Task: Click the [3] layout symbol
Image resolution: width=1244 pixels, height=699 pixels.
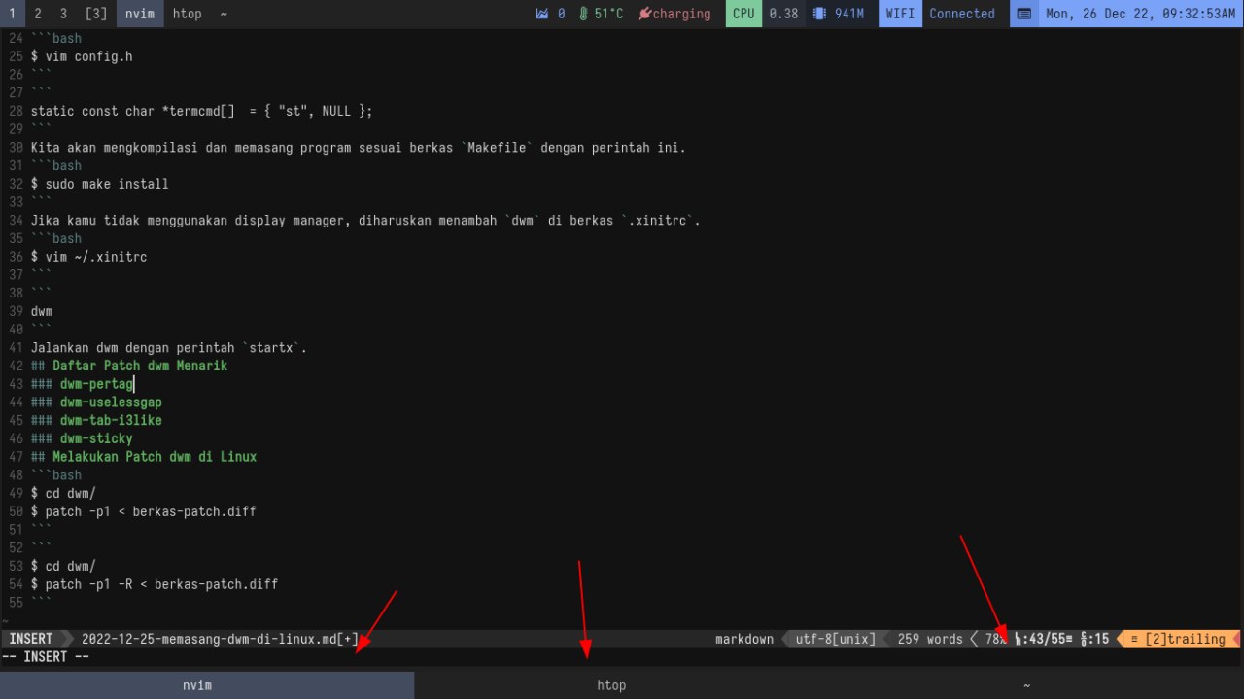Action: [96, 14]
